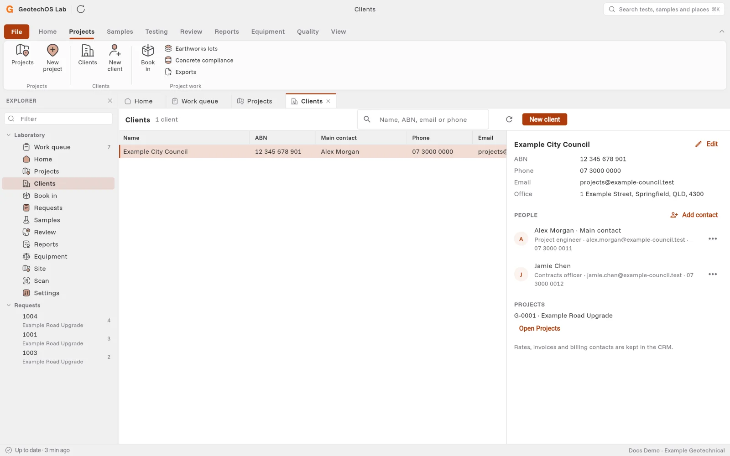
Task: Open Scan in the Explorer tree
Action: click(58, 281)
